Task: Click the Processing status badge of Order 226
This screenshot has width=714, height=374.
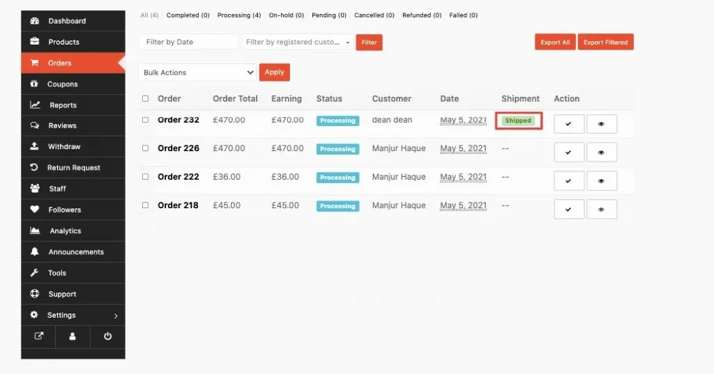Action: click(x=337, y=149)
